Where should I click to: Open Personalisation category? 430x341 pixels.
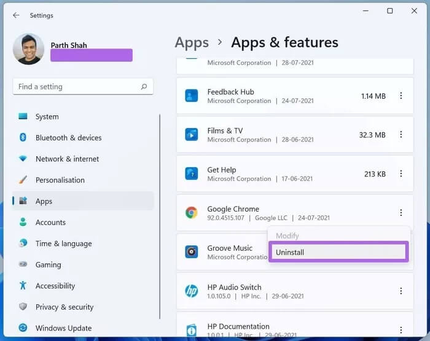pos(83,180)
